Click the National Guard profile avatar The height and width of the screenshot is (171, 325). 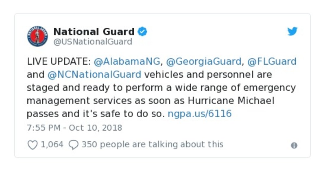[37, 36]
